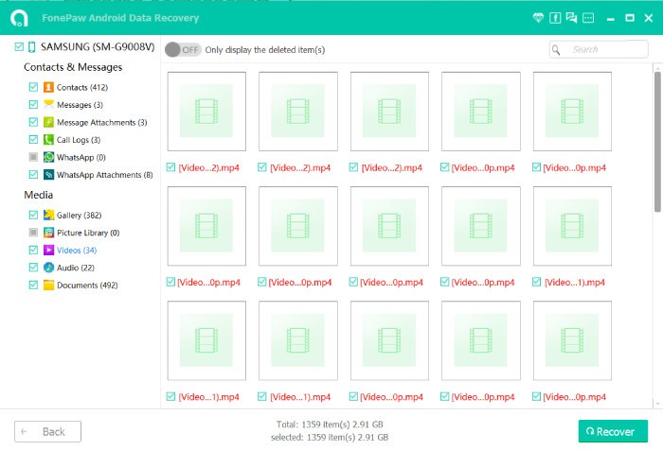Screen dimensions: 663x451
Task: Select the Gallery icon under Media
Action: pyautogui.click(x=48, y=216)
